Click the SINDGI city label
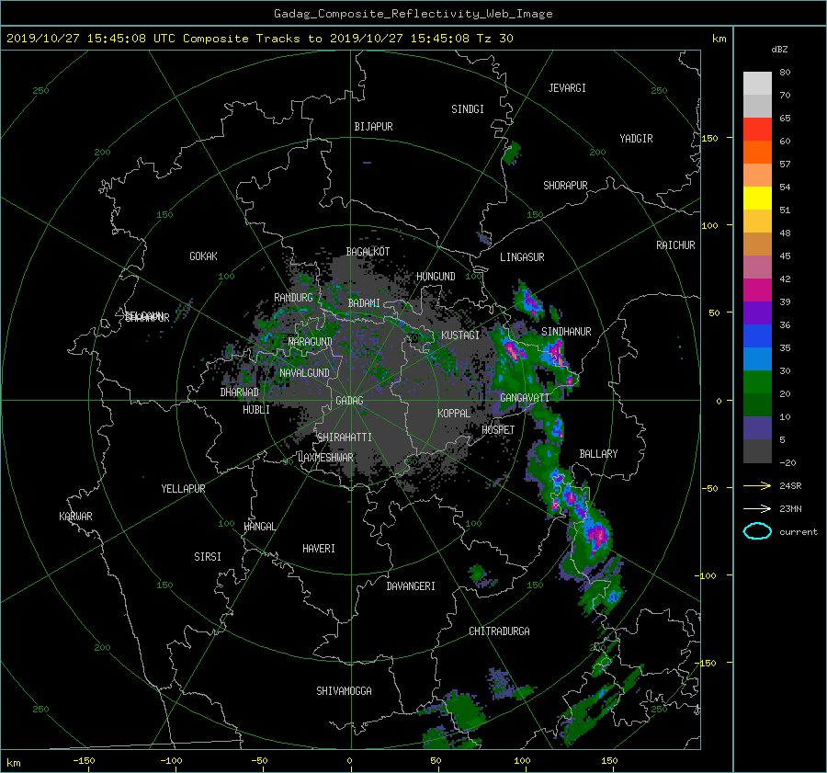The image size is (827, 773). 468,109
